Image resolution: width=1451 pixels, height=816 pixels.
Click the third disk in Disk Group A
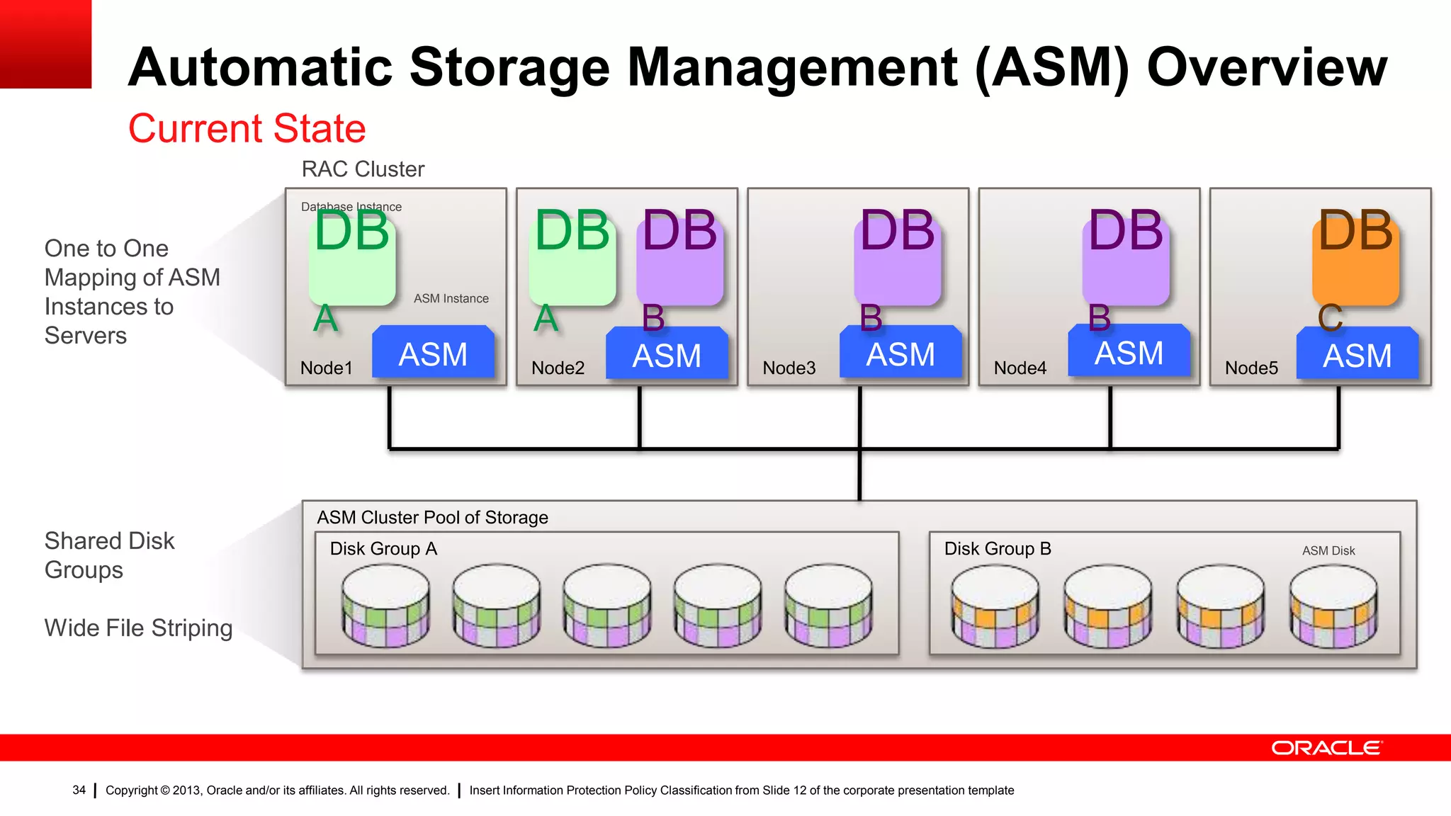[607, 605]
